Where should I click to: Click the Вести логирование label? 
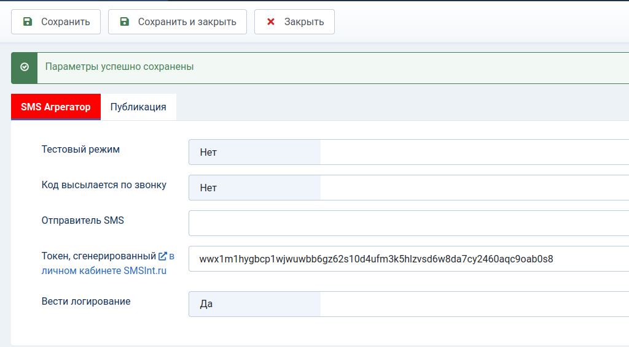[86, 302]
